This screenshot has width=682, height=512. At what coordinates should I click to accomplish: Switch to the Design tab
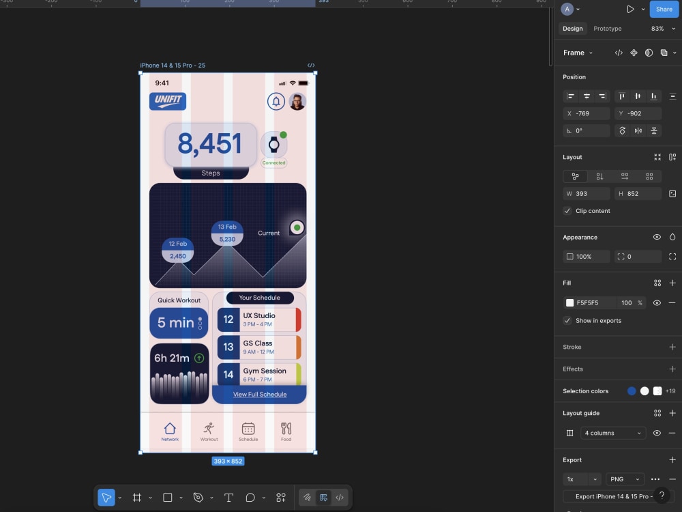coord(572,29)
